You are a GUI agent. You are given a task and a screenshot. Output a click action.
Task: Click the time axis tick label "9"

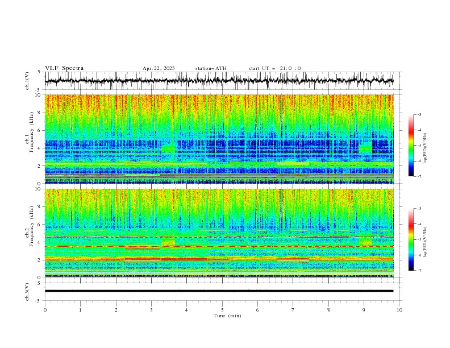click(364, 310)
